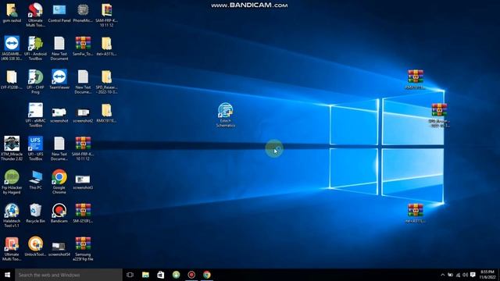The height and width of the screenshot is (281, 500).
Task: Launch Halabtech Tool v1.1
Action: [x=12, y=215]
